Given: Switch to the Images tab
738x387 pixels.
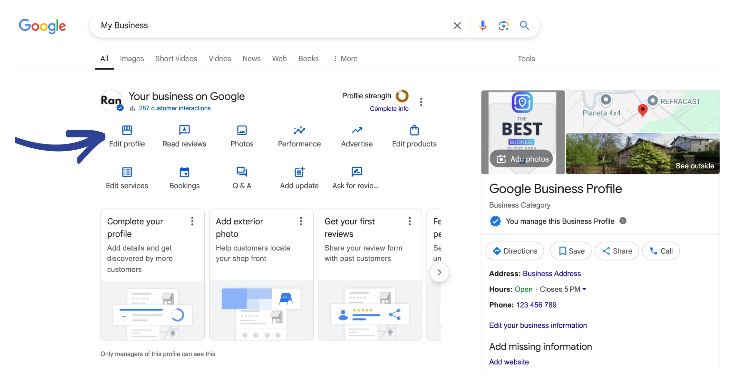Looking at the screenshot, I should (132, 59).
